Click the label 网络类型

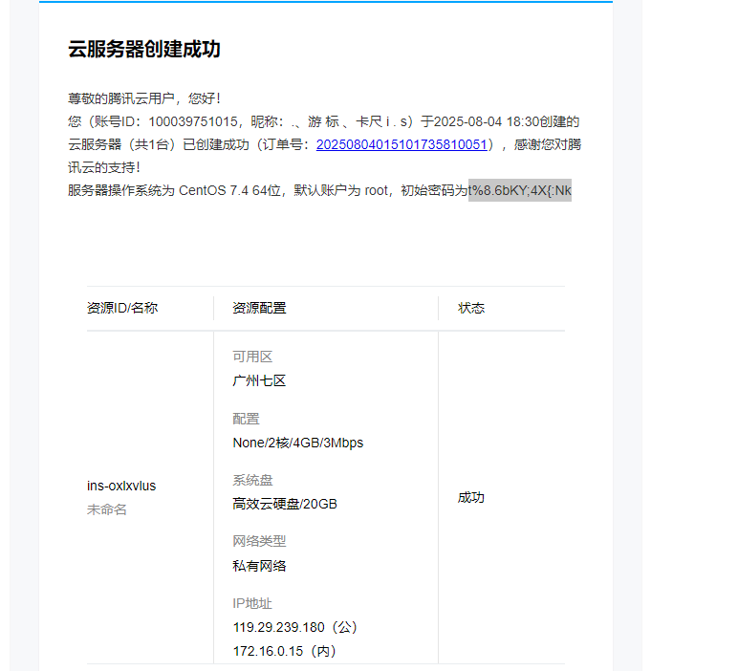pyautogui.click(x=259, y=541)
